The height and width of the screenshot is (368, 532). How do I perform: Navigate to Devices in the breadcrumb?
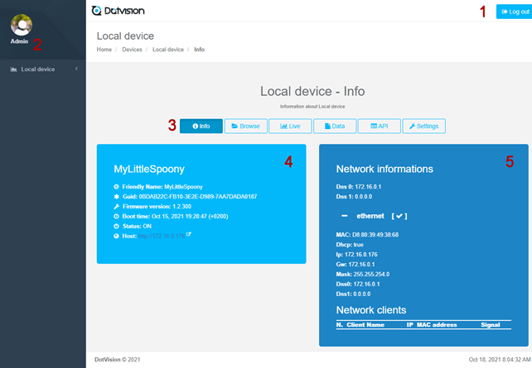pos(132,50)
